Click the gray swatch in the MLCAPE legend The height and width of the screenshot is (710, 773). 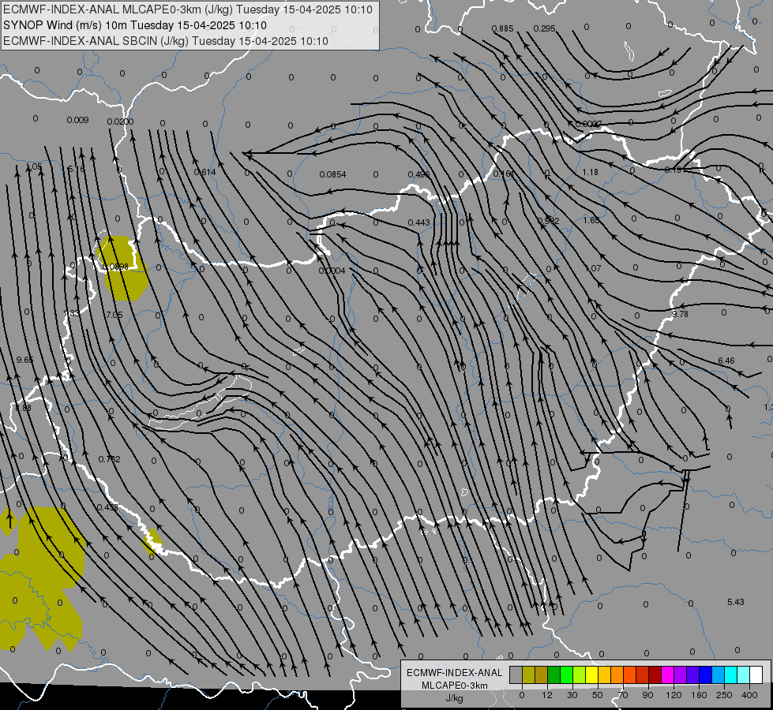point(516,674)
